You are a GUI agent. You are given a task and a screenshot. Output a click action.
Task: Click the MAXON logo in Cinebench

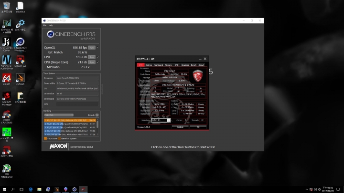(58, 146)
